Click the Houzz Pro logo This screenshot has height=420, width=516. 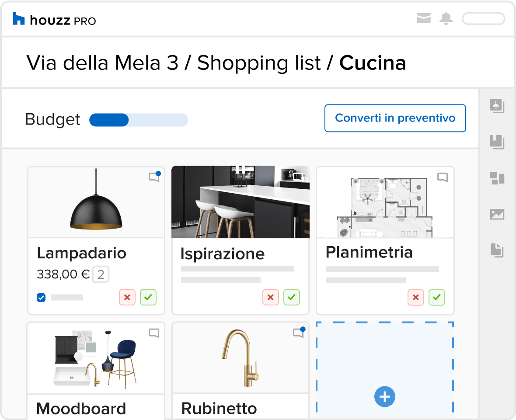(55, 19)
